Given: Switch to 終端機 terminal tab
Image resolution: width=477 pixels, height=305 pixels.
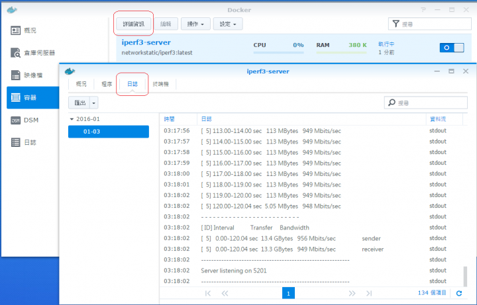Looking at the screenshot, I should (160, 84).
